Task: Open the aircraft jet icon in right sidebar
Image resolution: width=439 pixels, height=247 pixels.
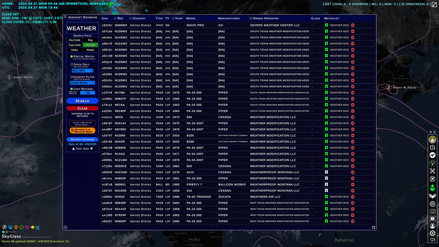Action: (x=432, y=140)
